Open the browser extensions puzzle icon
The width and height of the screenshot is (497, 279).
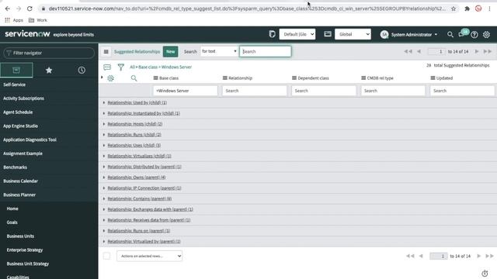pyautogui.click(x=467, y=9)
